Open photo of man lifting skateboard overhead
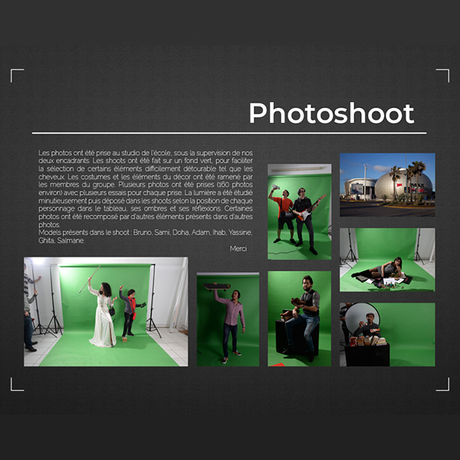The image size is (460, 460). pyautogui.click(x=228, y=320)
